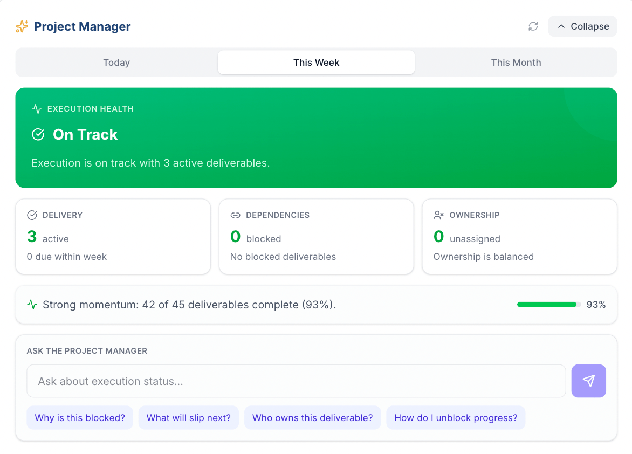This screenshot has height=454, width=632.
Task: Click the chevron inside the Collapse button
Action: tap(561, 26)
